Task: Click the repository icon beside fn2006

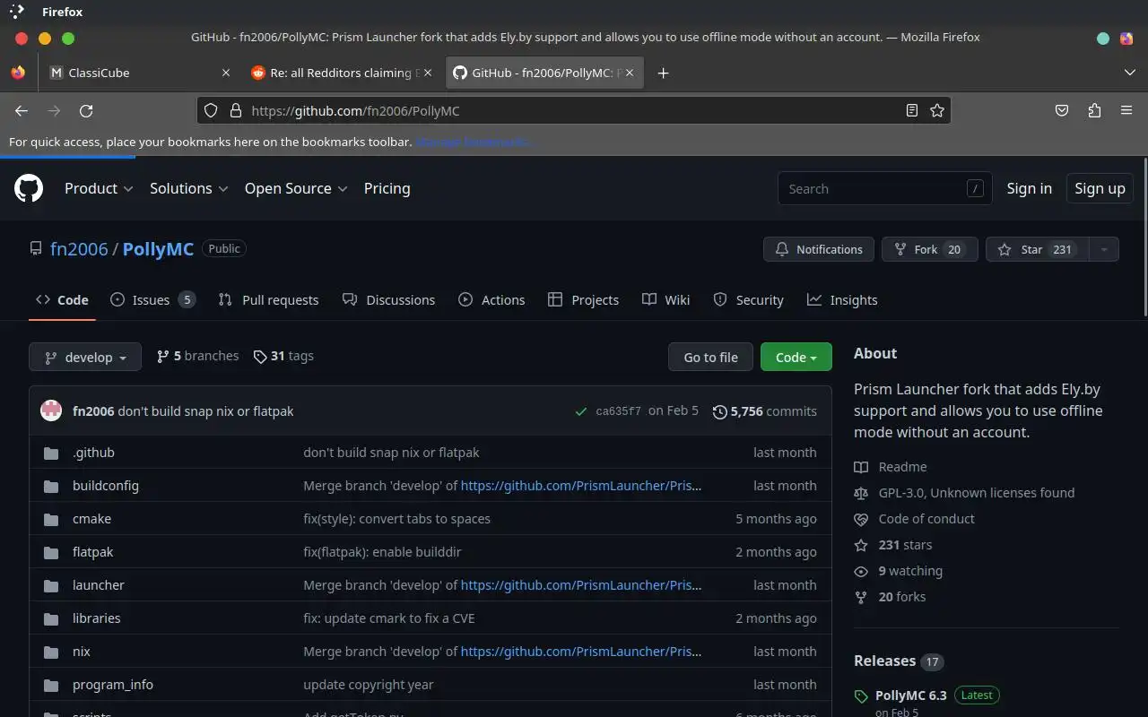Action: [36, 248]
